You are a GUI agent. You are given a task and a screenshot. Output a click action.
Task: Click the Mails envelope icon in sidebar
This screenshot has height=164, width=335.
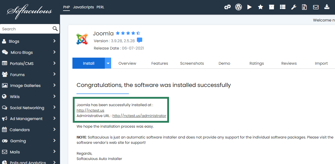5,152
